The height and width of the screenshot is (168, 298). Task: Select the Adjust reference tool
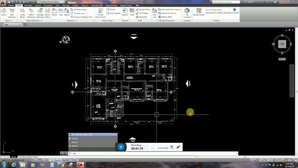click(67, 12)
